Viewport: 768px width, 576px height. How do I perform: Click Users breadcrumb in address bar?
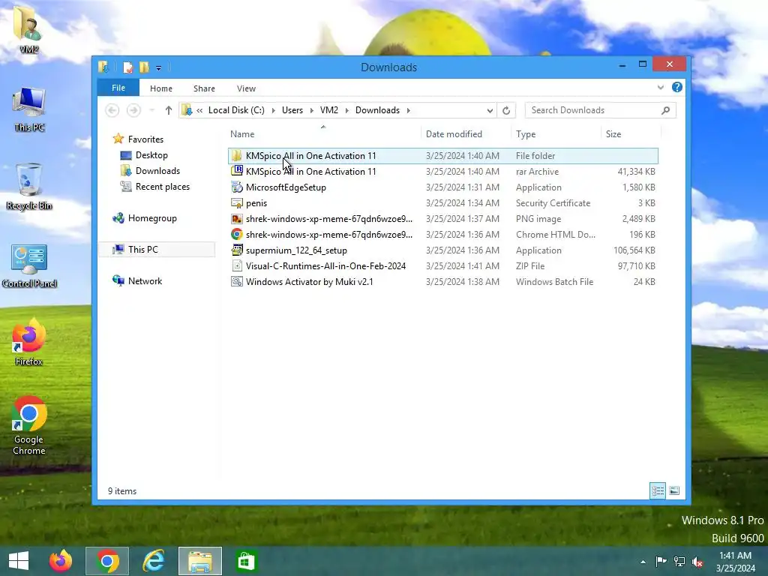(x=292, y=110)
